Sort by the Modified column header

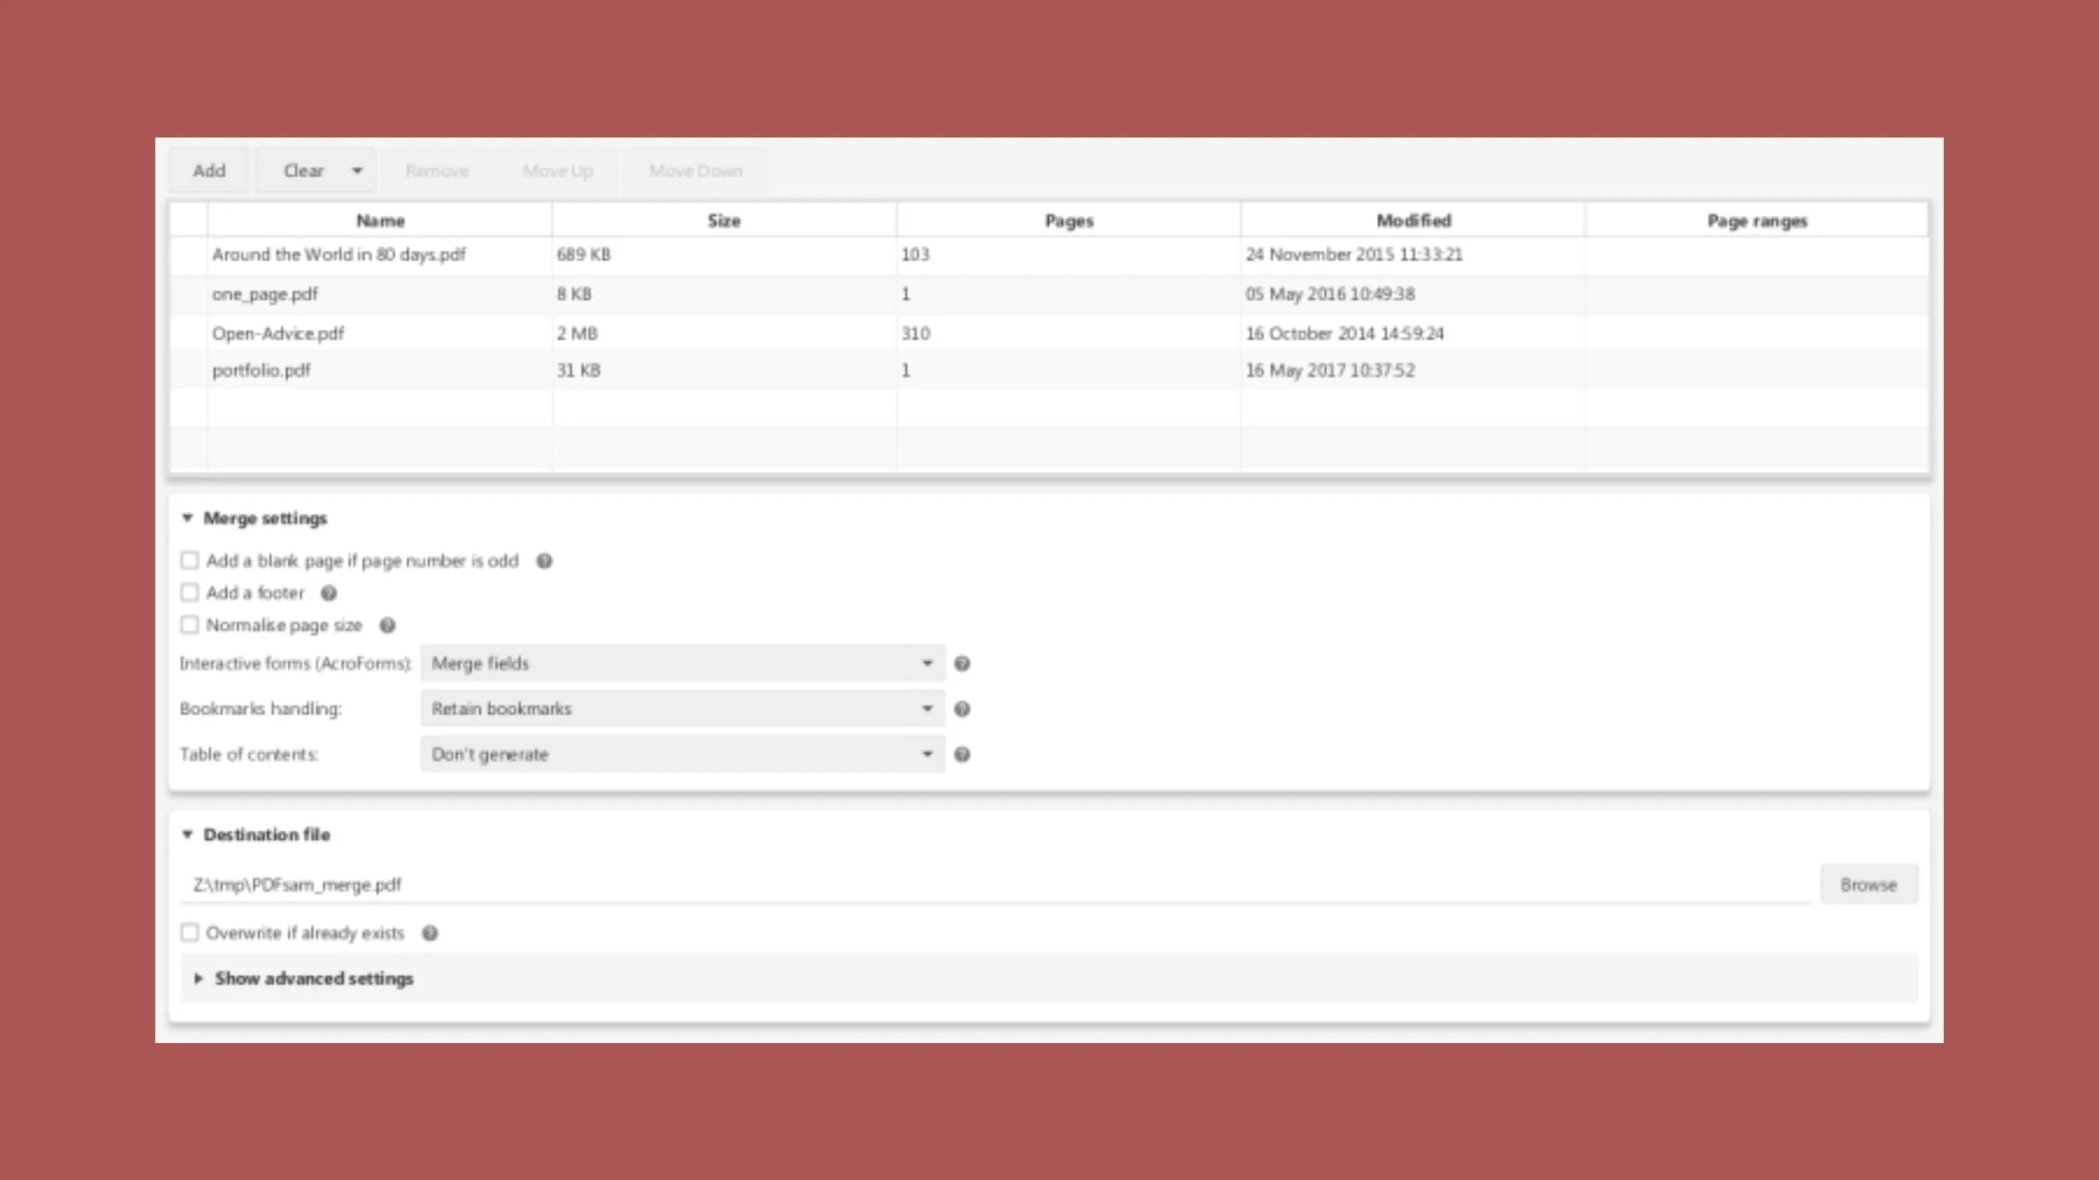click(x=1413, y=220)
